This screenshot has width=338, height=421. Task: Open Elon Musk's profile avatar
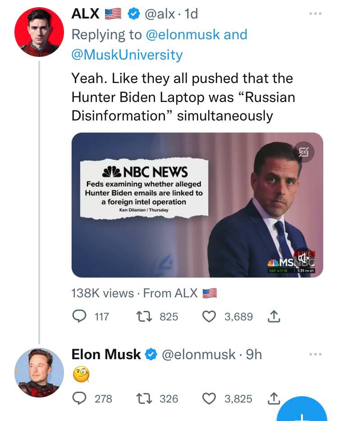coord(39,373)
